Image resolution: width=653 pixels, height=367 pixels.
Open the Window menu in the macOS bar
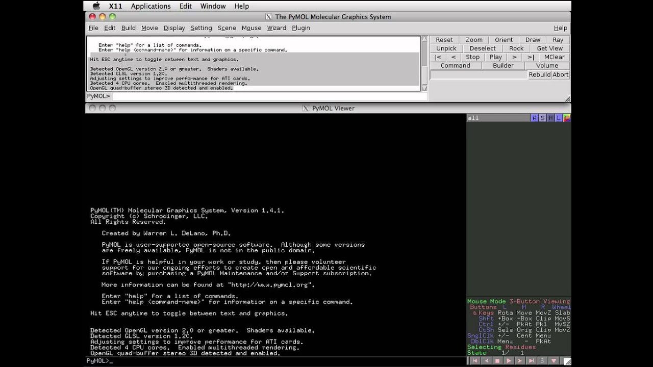click(x=213, y=6)
